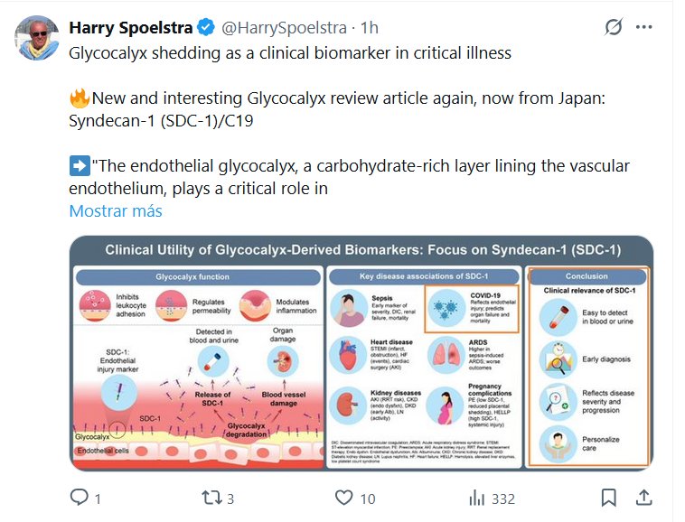Open the three-dot more options menu

coord(644,28)
